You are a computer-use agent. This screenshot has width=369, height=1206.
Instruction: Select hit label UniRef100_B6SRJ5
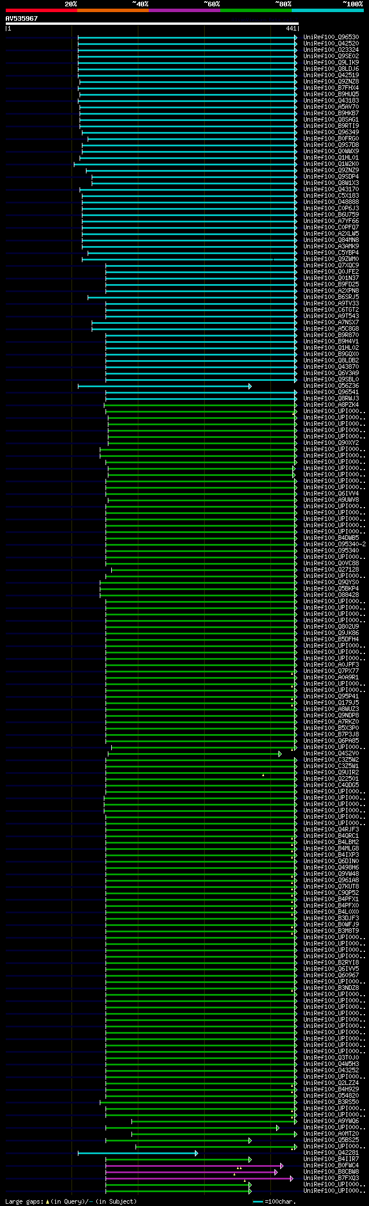(331, 297)
